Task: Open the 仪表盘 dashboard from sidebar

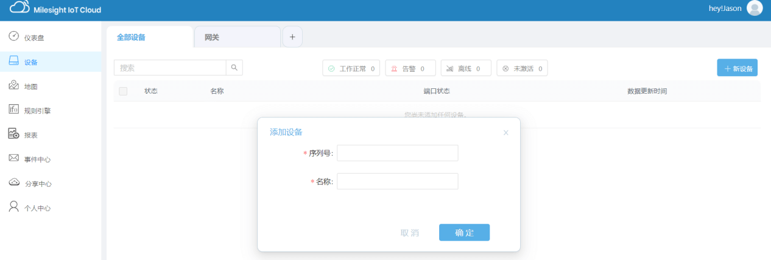Action: [34, 38]
